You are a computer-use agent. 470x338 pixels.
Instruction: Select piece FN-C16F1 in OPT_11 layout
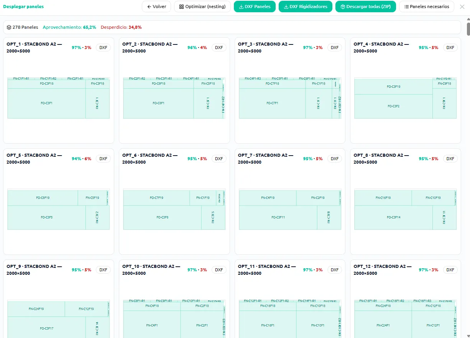coord(268,325)
